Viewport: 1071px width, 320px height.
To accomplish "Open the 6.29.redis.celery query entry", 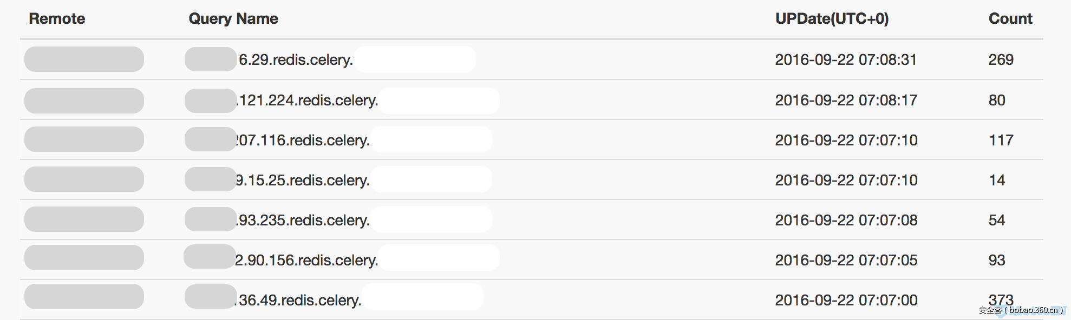I will (x=296, y=59).
